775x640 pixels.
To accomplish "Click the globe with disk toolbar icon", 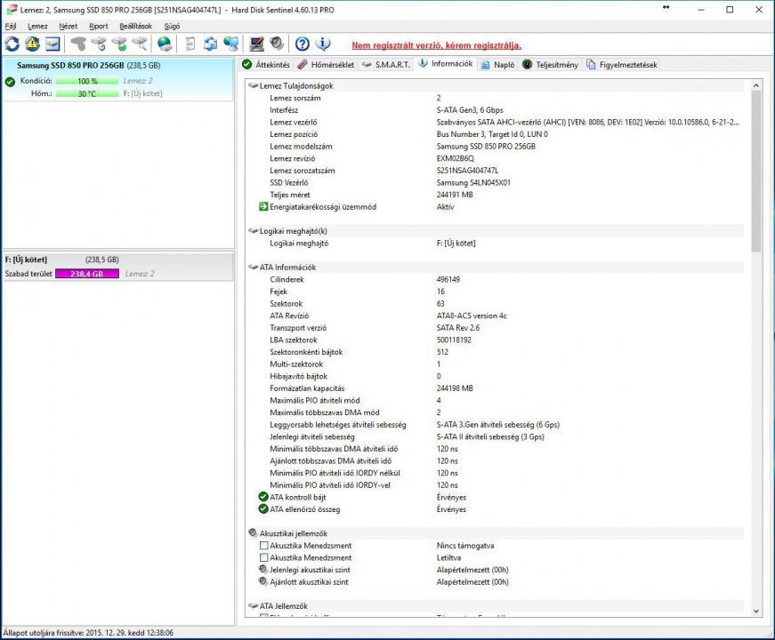I will 165,44.
